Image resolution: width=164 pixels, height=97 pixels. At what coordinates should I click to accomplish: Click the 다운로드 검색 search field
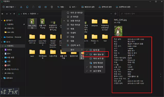point(141,14)
